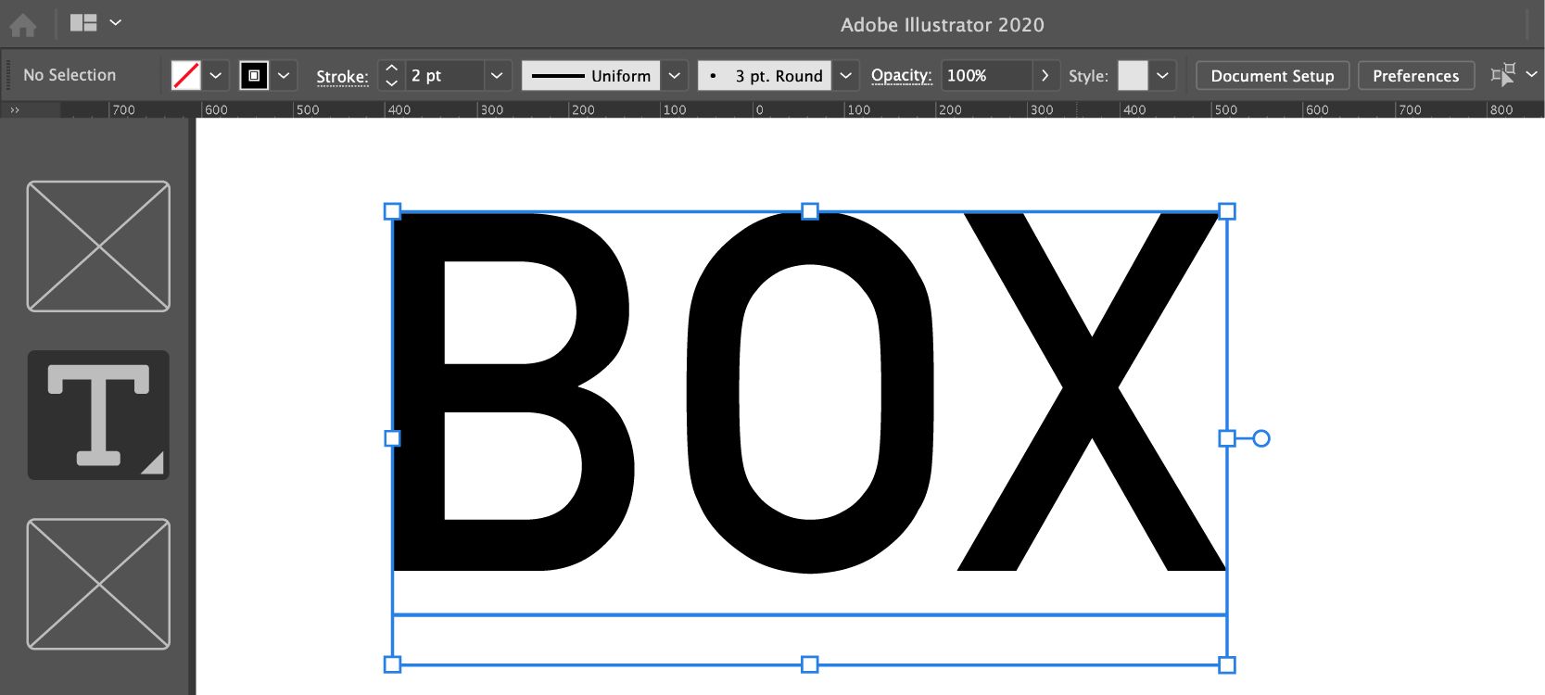Click the bottom-right corner handle of the text box
1545x695 pixels.
tap(1227, 664)
